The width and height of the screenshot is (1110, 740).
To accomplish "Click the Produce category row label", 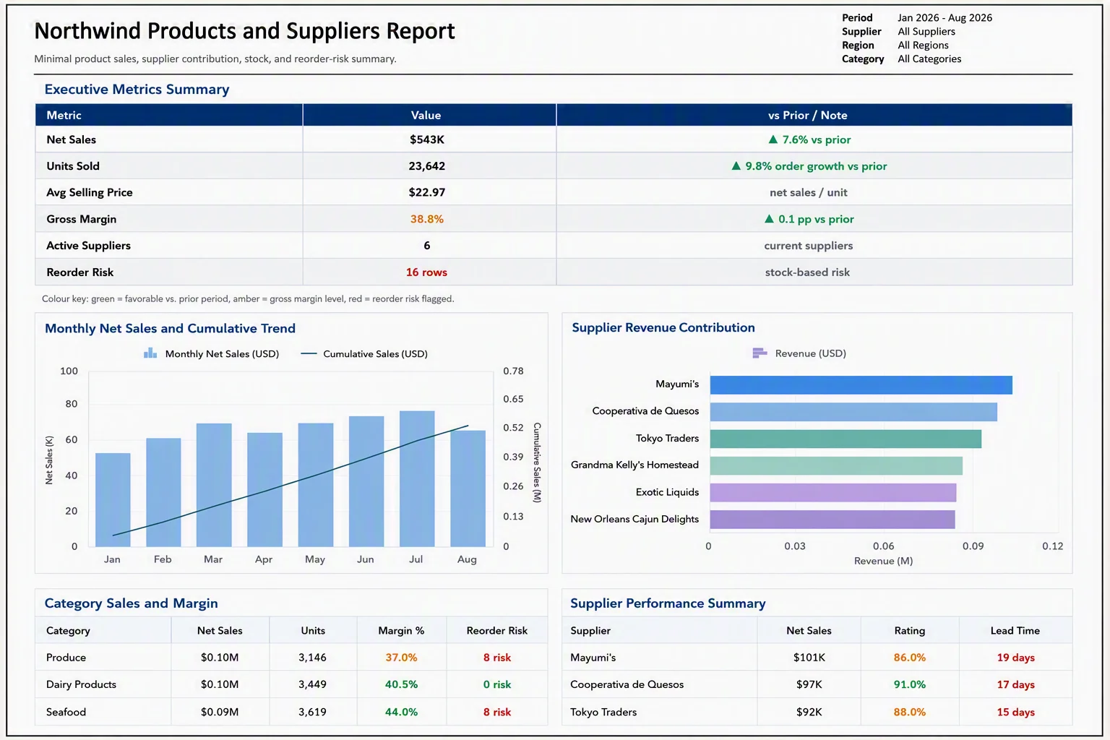I will (x=66, y=657).
